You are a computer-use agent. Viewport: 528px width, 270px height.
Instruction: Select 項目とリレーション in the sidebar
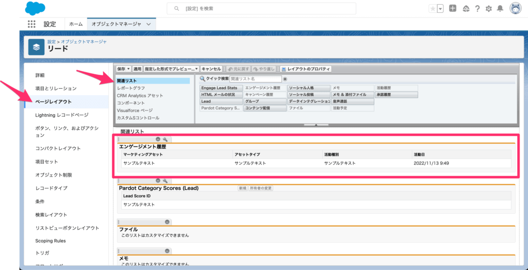click(x=56, y=88)
